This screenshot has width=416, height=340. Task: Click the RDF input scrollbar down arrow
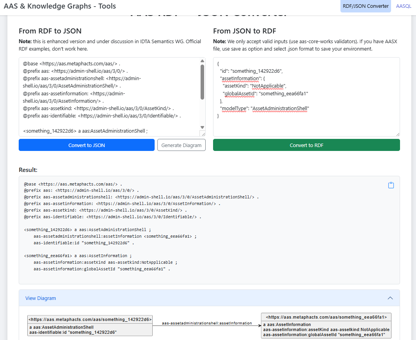click(202, 127)
